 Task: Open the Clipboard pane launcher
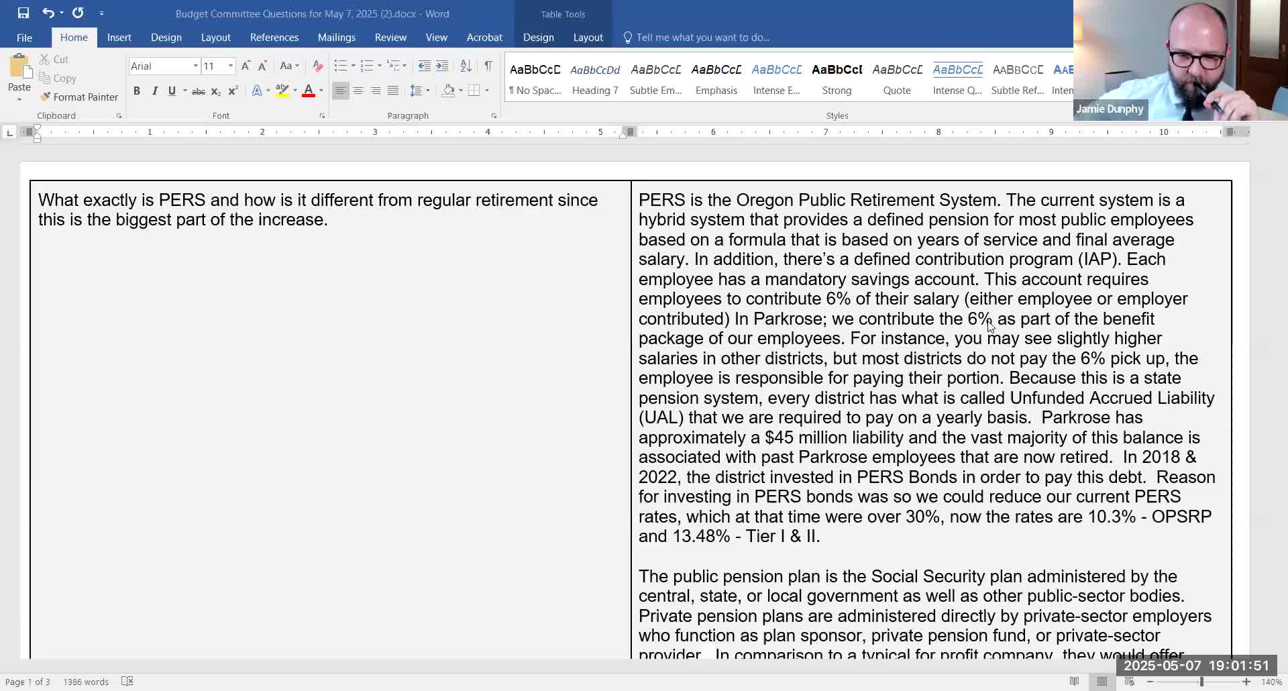(x=119, y=116)
